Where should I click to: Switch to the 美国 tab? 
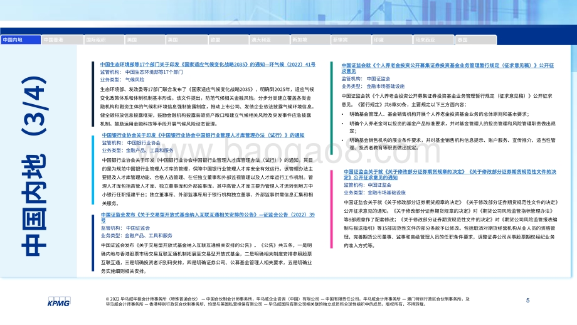tap(145, 40)
